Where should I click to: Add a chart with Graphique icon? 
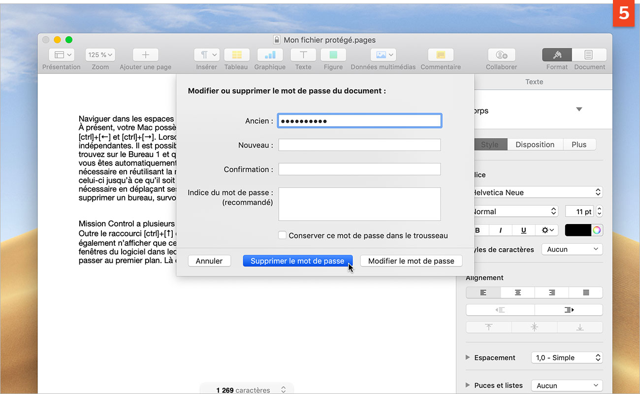click(x=270, y=55)
